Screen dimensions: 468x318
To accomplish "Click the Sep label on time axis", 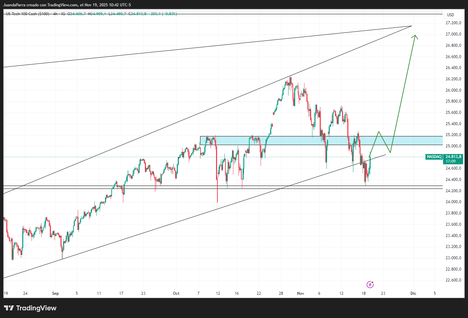I will [x=56, y=293].
